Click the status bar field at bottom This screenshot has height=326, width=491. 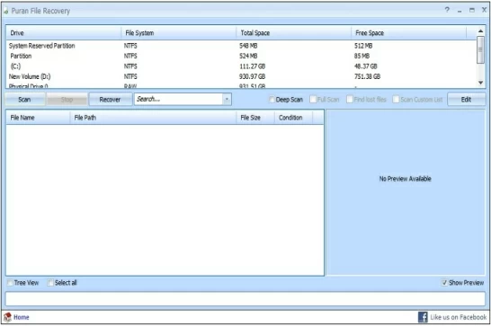(245, 299)
